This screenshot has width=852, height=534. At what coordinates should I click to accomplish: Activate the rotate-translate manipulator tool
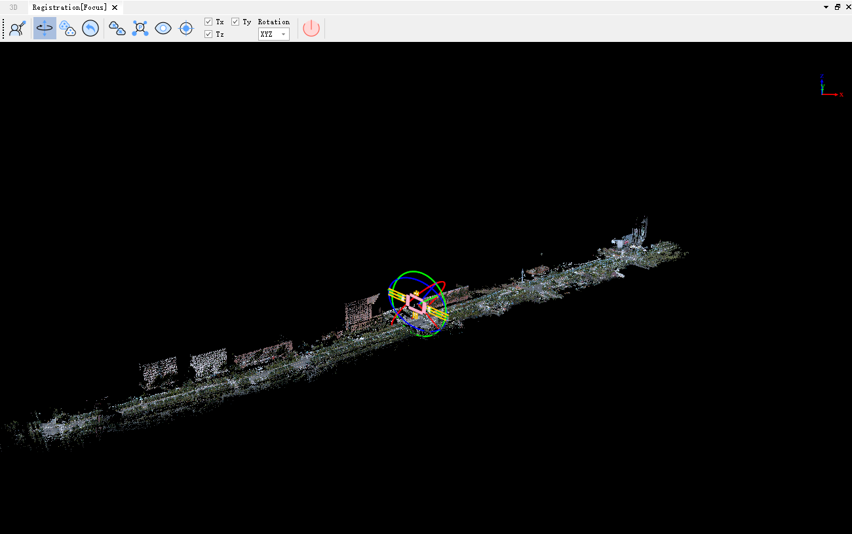pyautogui.click(x=45, y=28)
